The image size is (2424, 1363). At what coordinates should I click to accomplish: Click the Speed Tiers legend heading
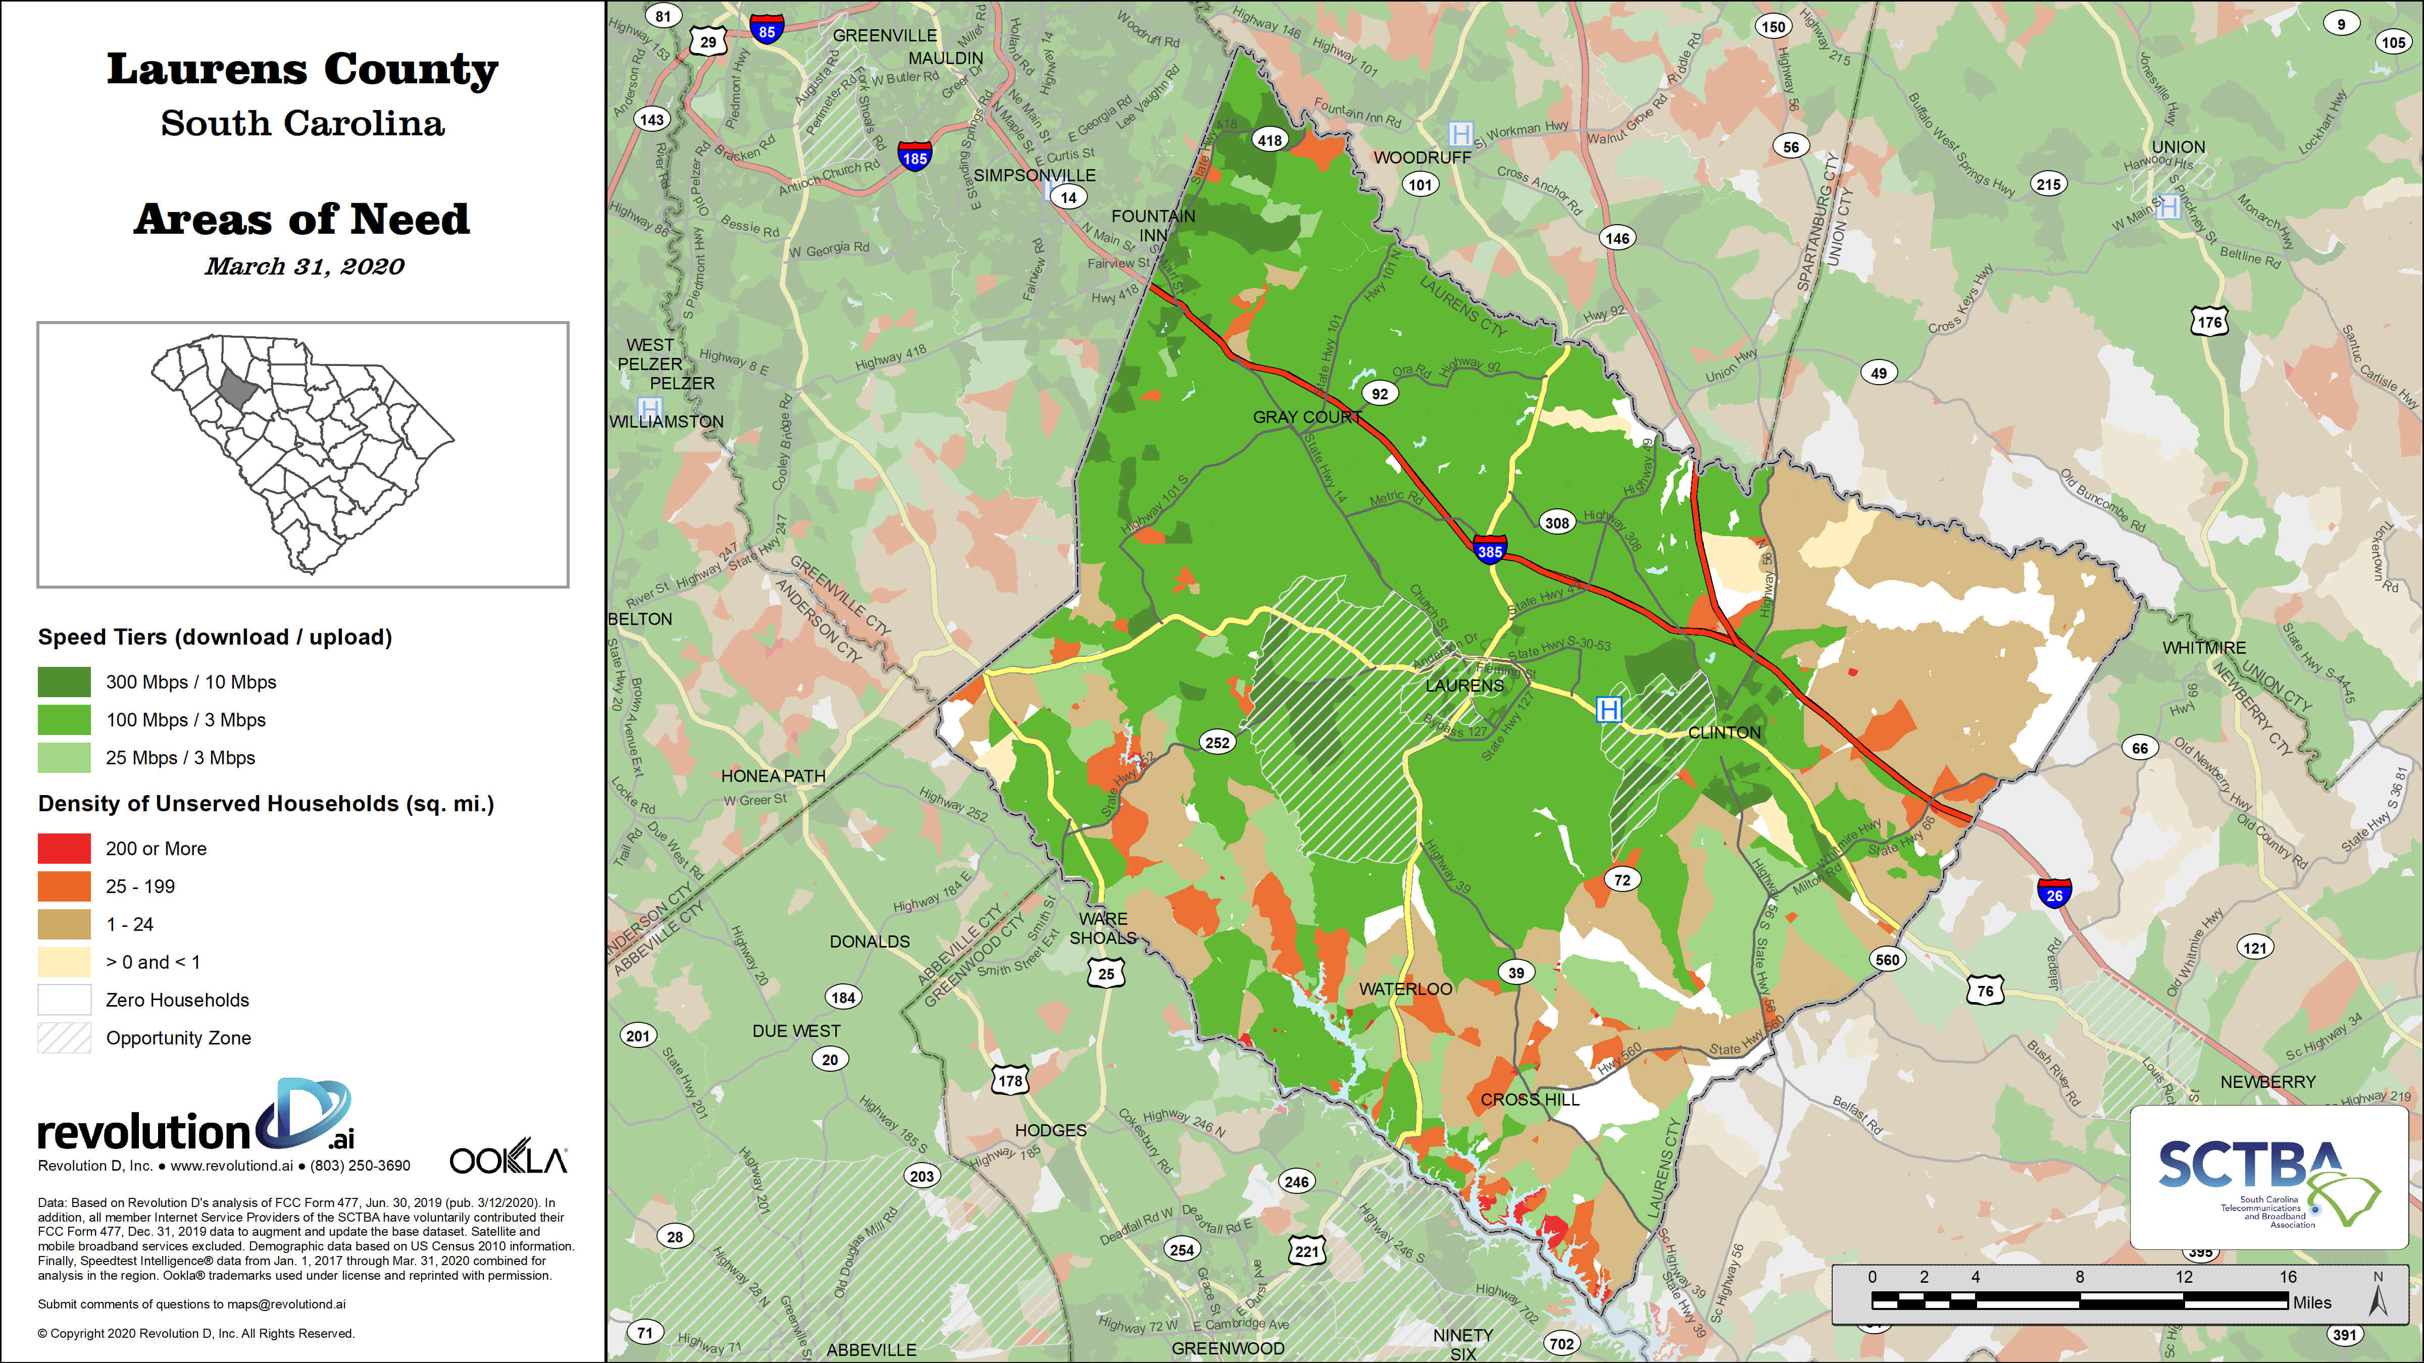[215, 637]
